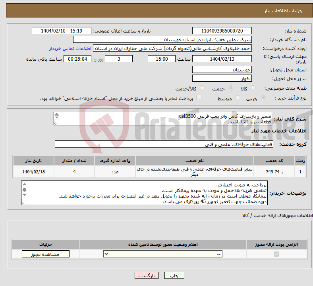Click the جزئیات اطلاعات نیاز page title
Image resolution: width=313 pixels, height=286 pixels.
[x=283, y=11]
